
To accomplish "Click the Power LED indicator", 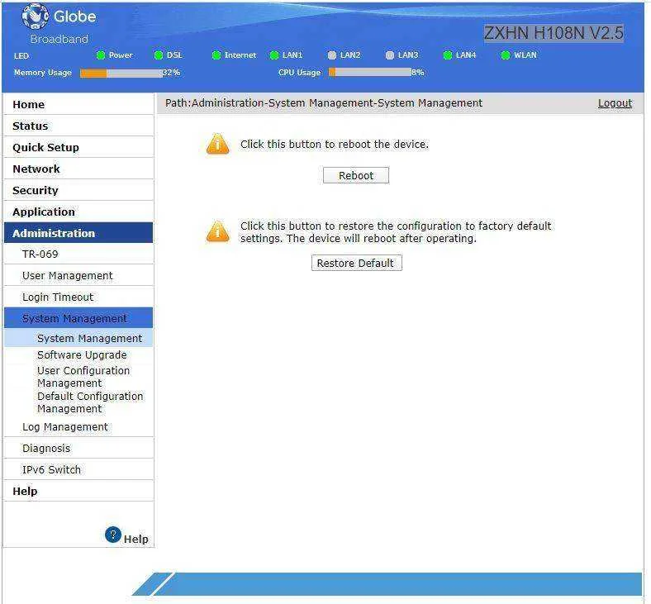I will [x=101, y=55].
